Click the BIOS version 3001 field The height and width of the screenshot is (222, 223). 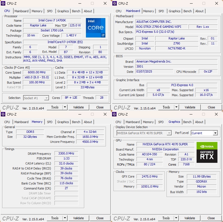(176, 66)
